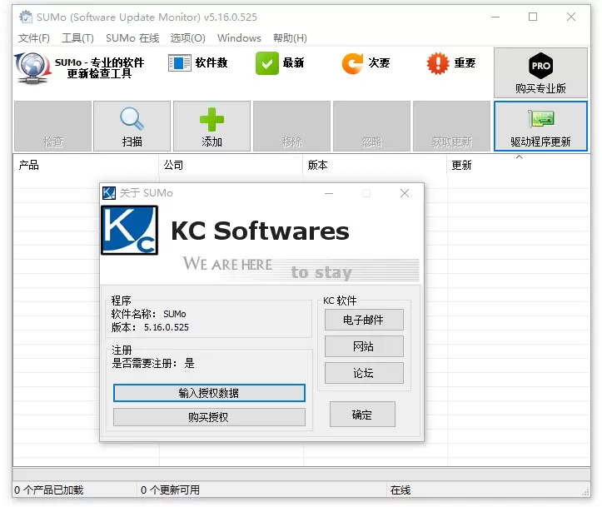Close the main SUMo window
The width and height of the screenshot is (602, 507).
[x=571, y=17]
